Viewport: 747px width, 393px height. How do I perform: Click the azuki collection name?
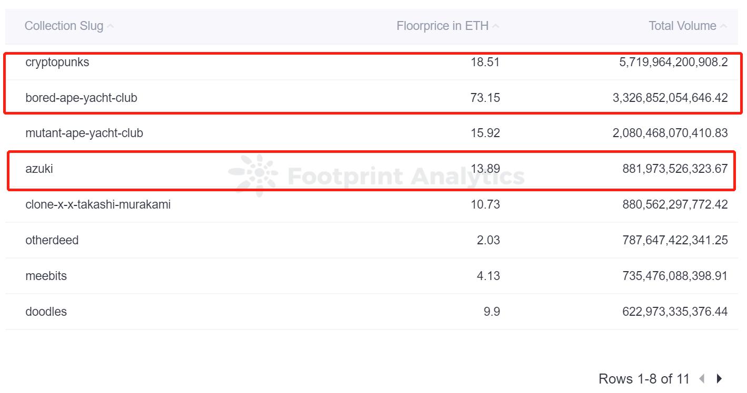click(x=39, y=169)
